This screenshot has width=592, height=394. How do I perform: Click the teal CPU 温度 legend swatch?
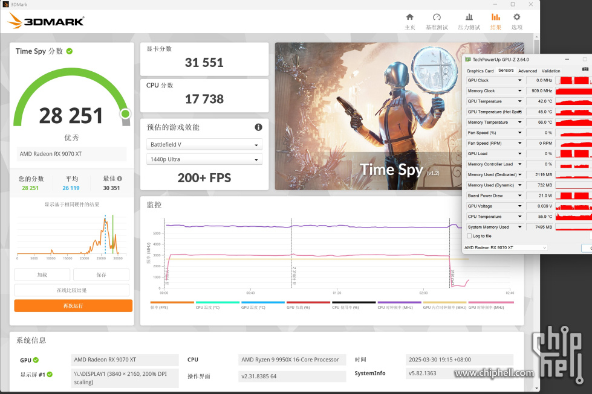(x=218, y=302)
